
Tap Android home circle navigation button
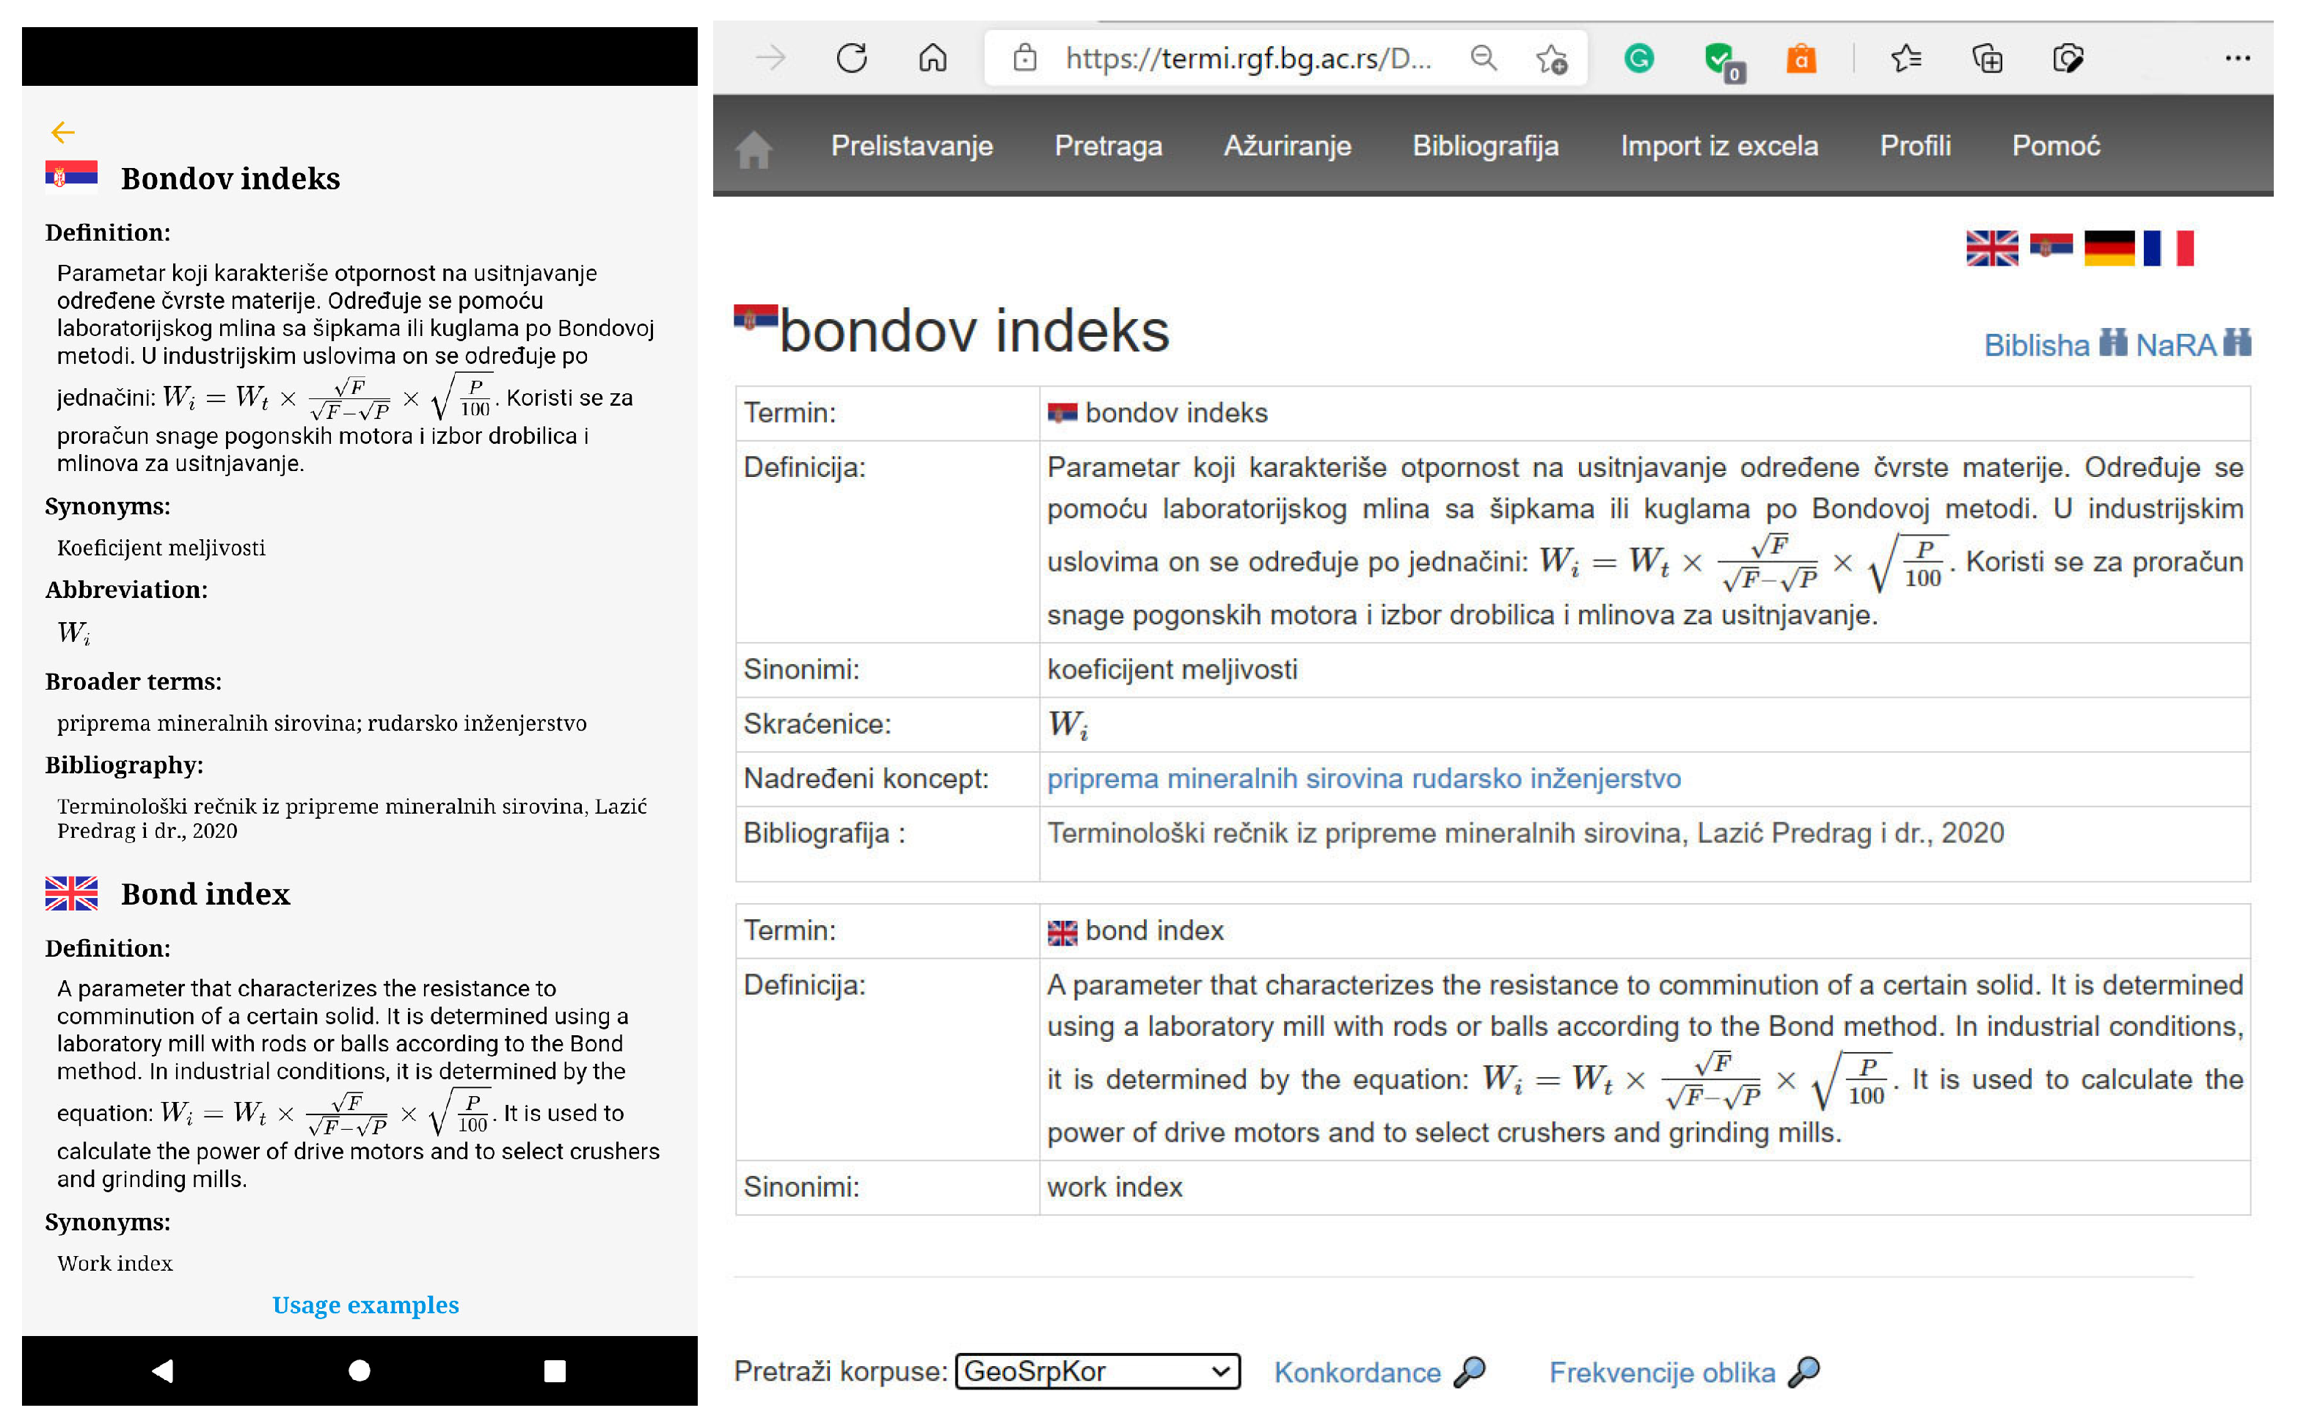360,1371
